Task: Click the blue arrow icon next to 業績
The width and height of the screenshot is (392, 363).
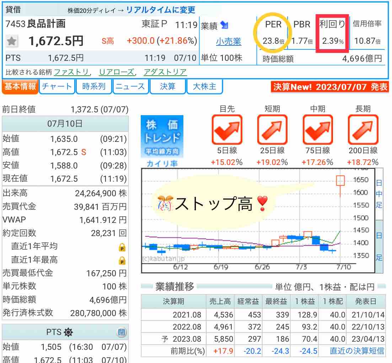Action: coord(225,25)
